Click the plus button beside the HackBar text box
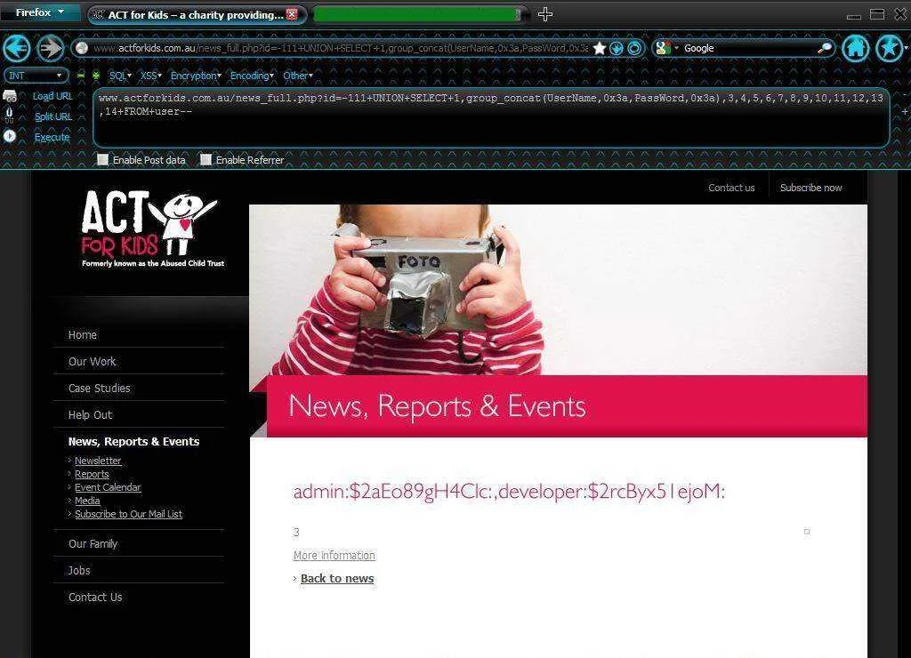This screenshot has height=658, width=911. coord(904,111)
